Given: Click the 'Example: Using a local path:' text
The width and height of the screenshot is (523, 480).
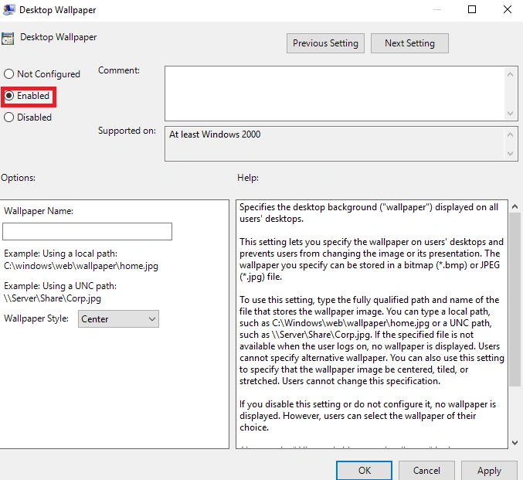Looking at the screenshot, I should (60, 254).
